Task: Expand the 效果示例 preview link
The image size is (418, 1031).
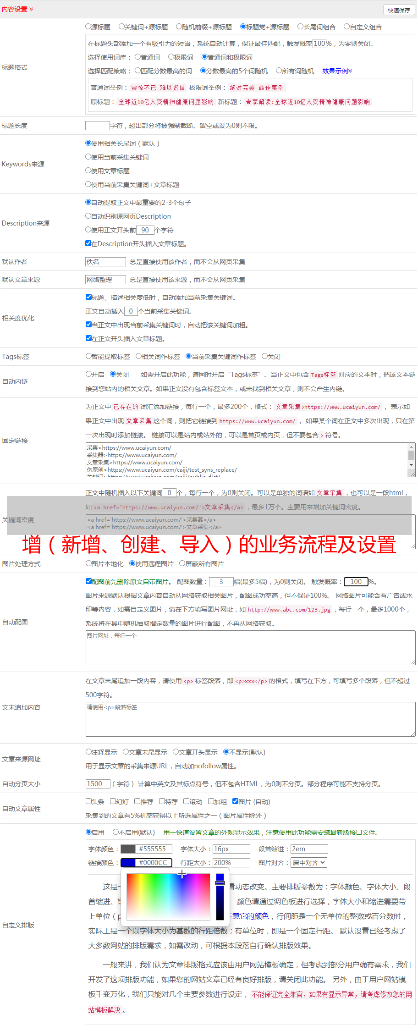Action: tap(337, 71)
